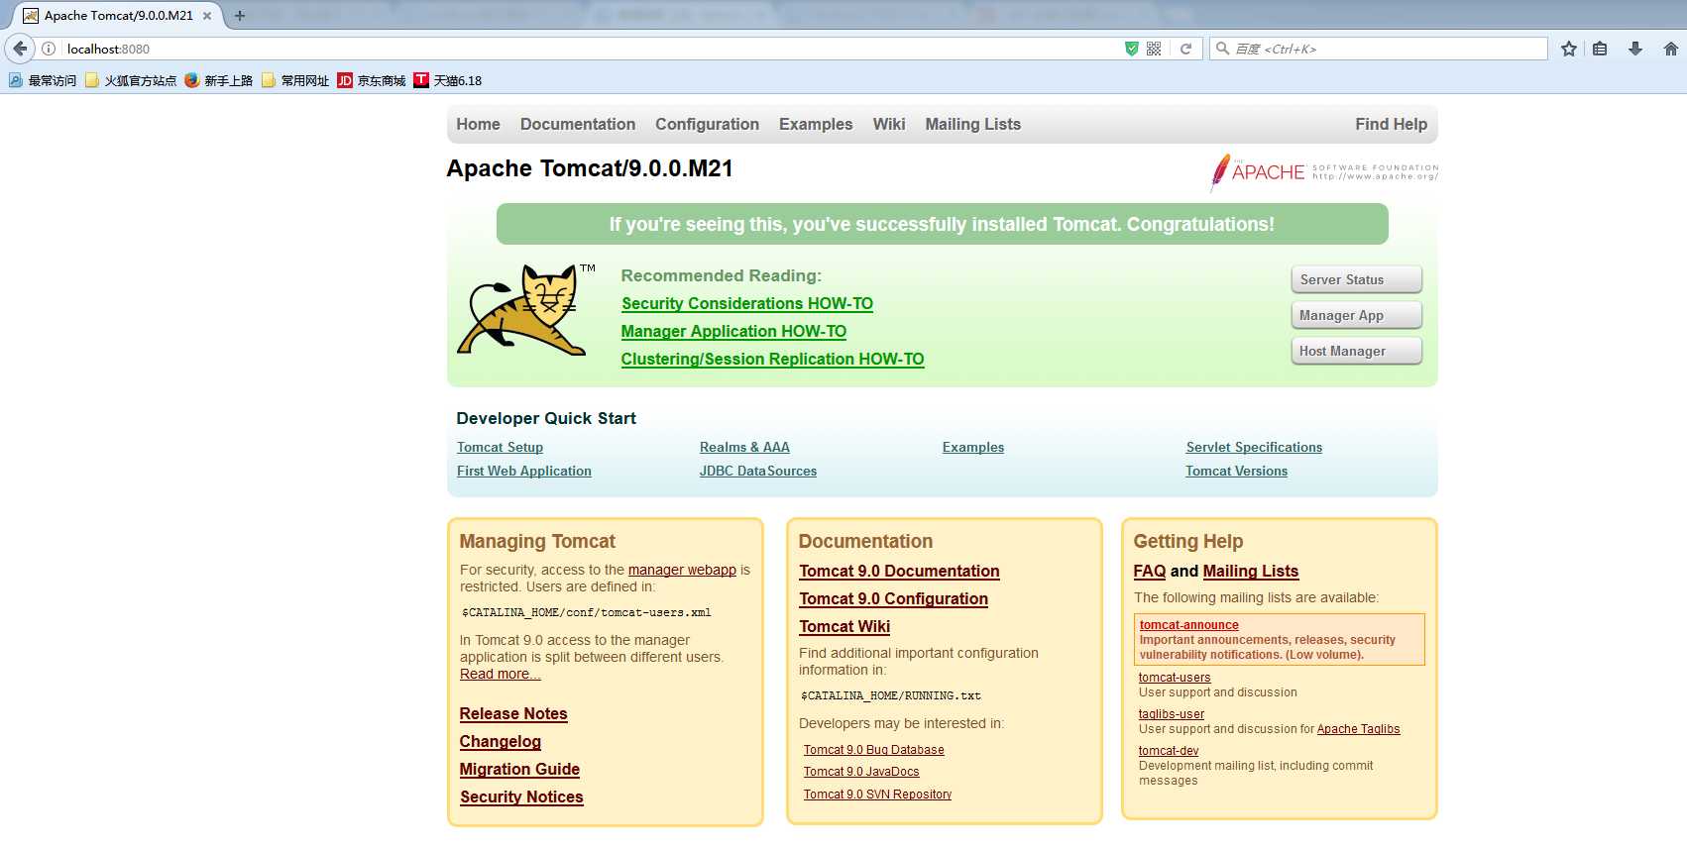Open Mailing Lists in top navigation bar
The width and height of the screenshot is (1687, 849).
click(973, 124)
